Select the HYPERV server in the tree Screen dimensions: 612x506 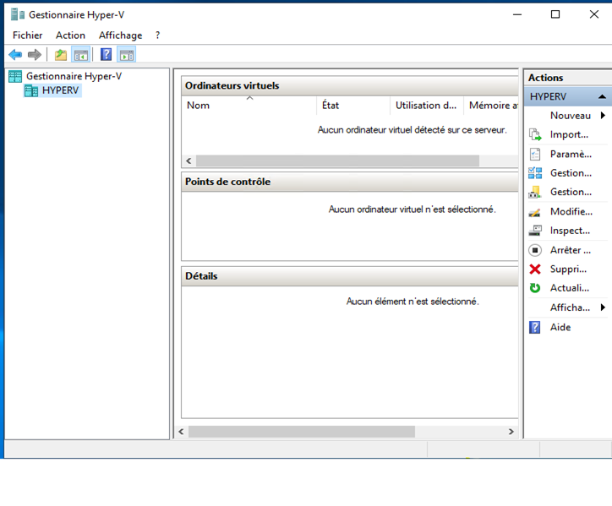coord(60,90)
